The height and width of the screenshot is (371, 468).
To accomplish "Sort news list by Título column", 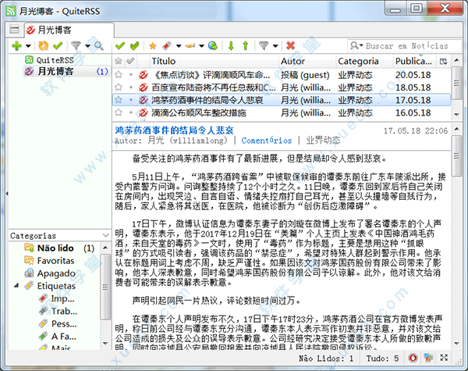I will click(214, 61).
